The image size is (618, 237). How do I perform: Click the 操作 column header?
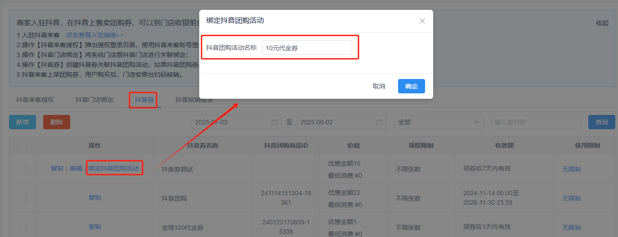pyautogui.click(x=95, y=145)
